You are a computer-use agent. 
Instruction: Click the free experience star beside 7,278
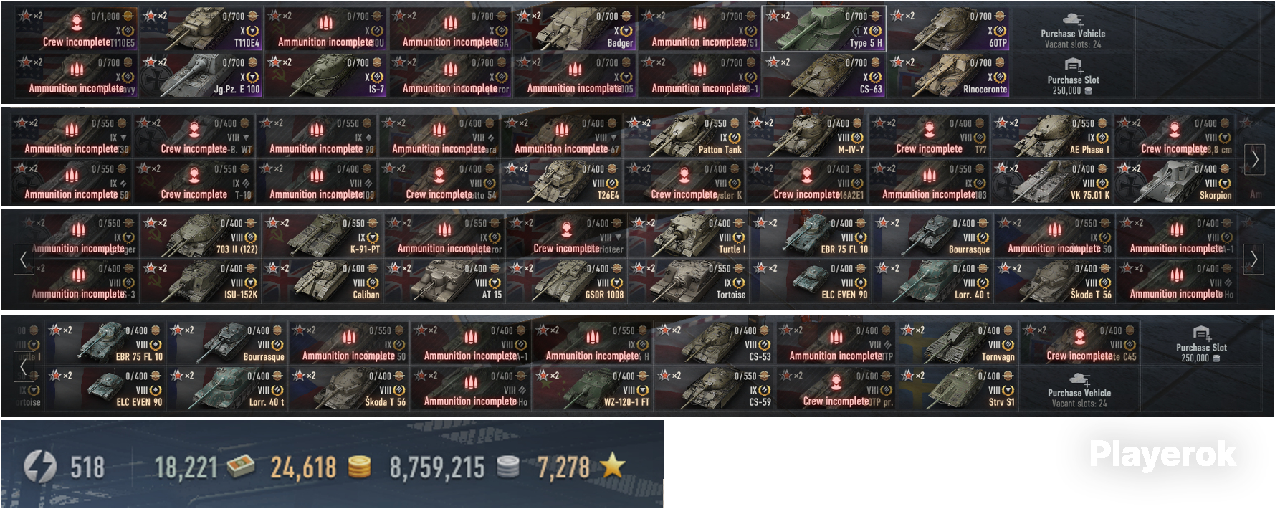point(613,467)
